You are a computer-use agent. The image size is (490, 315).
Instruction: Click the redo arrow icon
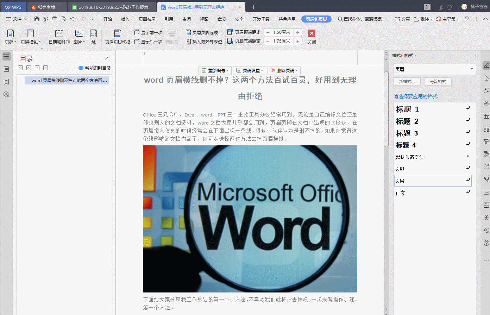pos(84,19)
